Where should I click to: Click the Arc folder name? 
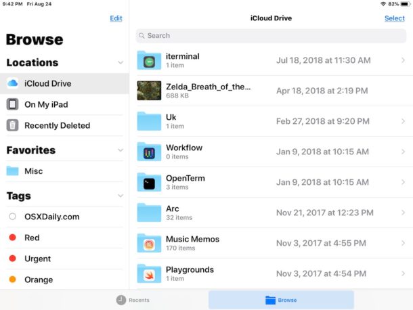(x=173, y=208)
